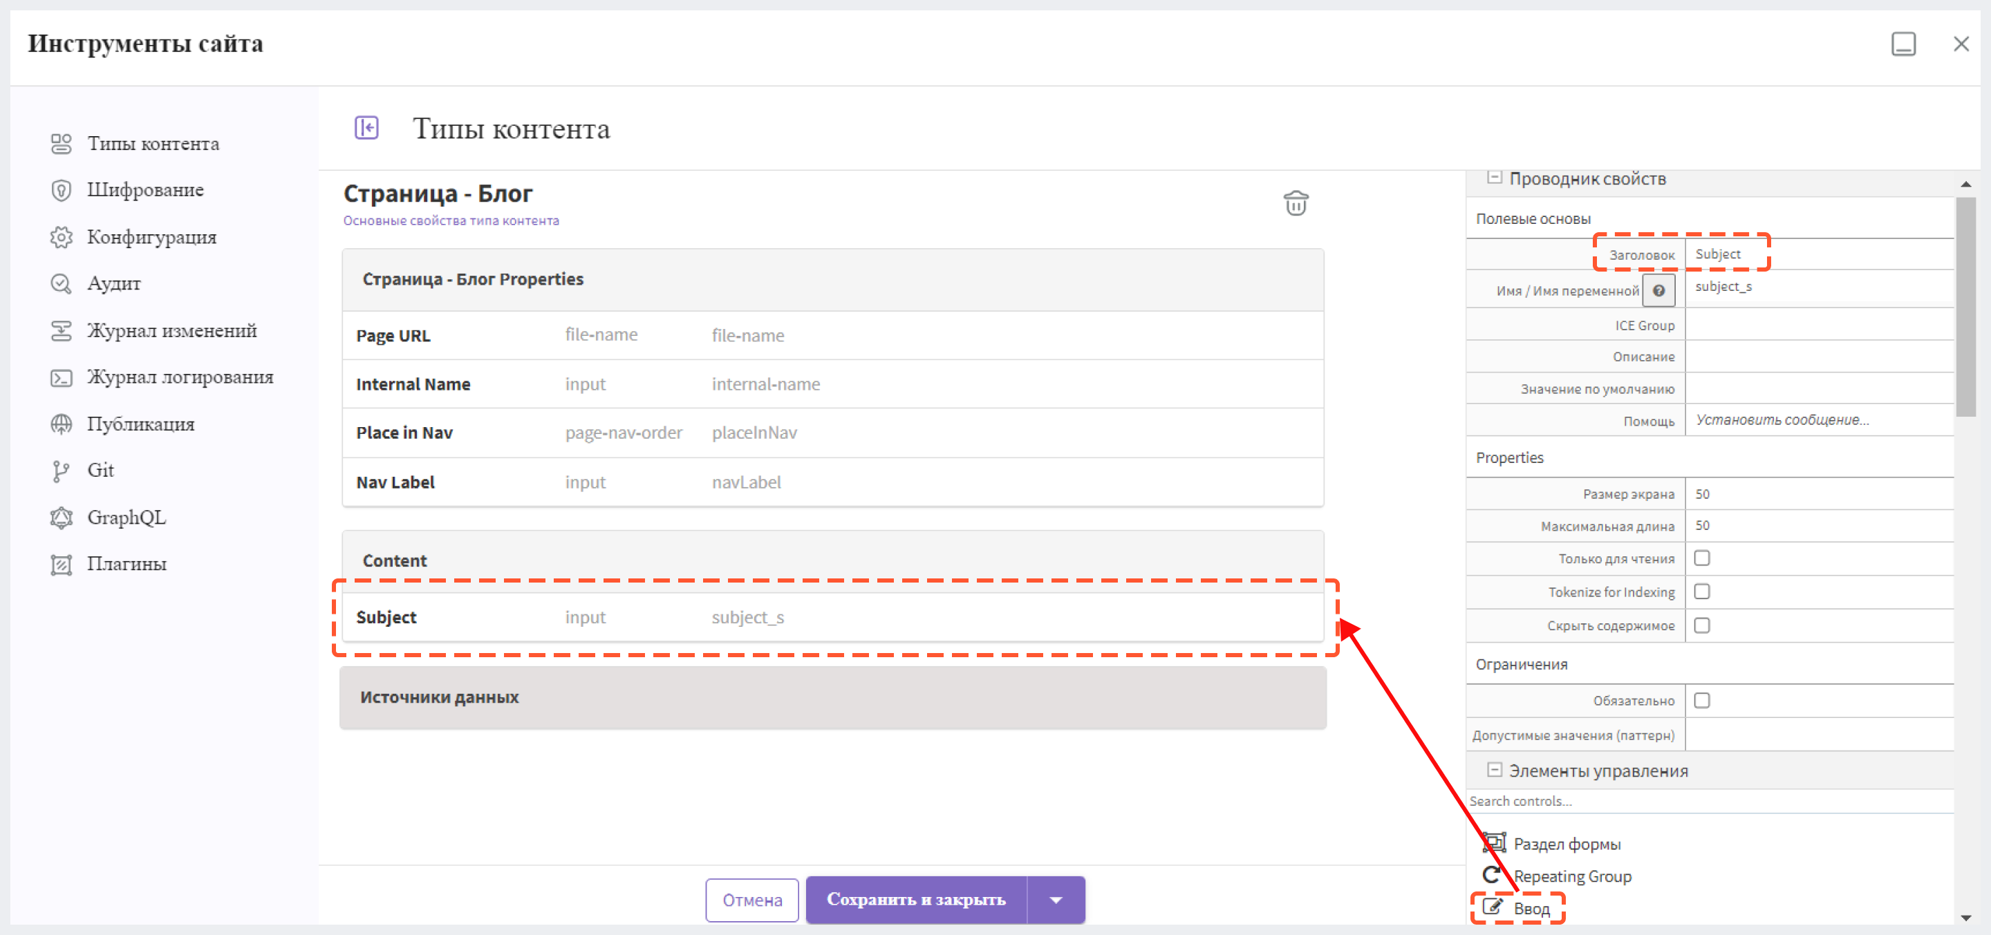The height and width of the screenshot is (935, 1991).
Task: Click the Content section header
Action: click(833, 560)
